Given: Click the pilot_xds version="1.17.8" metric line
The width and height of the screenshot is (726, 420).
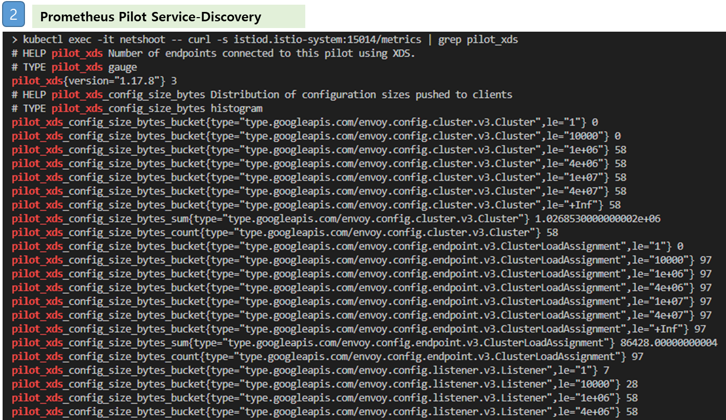Looking at the screenshot, I should point(94,81).
